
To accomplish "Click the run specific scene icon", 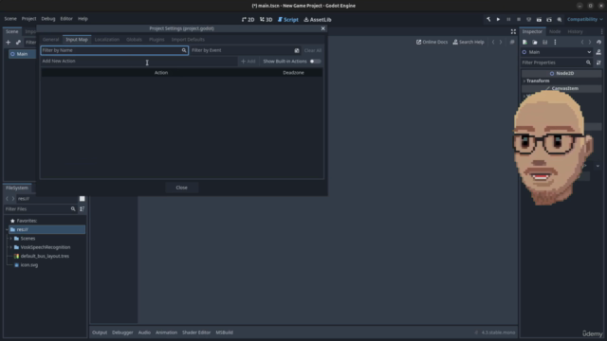I will 549,19.
